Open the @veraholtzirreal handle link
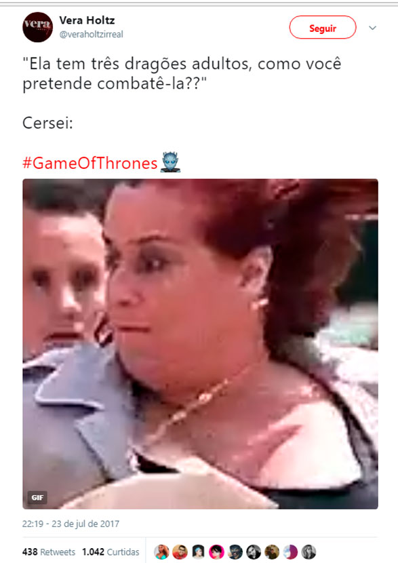Viewport: 398px width, 563px height. pos(91,35)
